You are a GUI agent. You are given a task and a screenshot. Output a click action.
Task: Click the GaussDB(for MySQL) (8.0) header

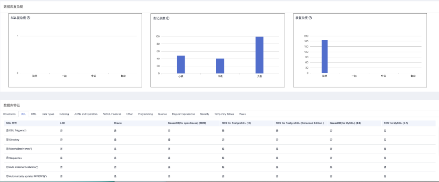tap(345, 123)
